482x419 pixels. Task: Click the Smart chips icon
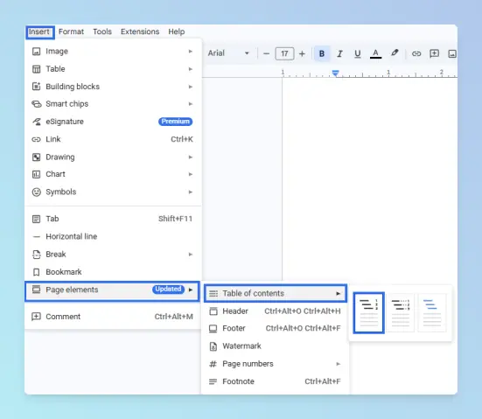[36, 104]
